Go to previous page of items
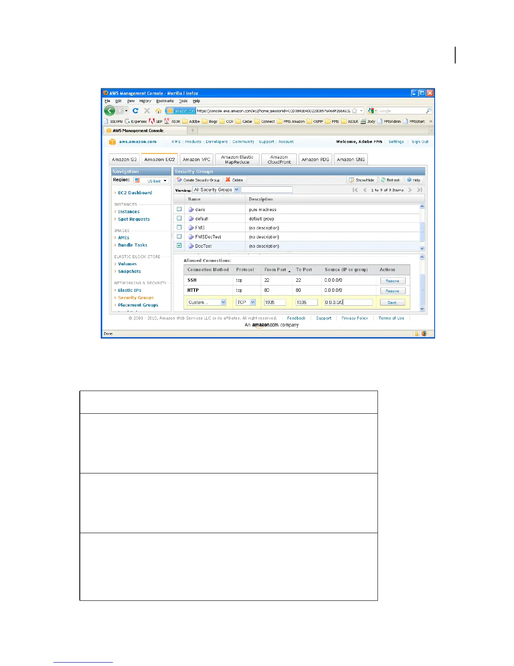Screen dimensions: 514x666 365,190
